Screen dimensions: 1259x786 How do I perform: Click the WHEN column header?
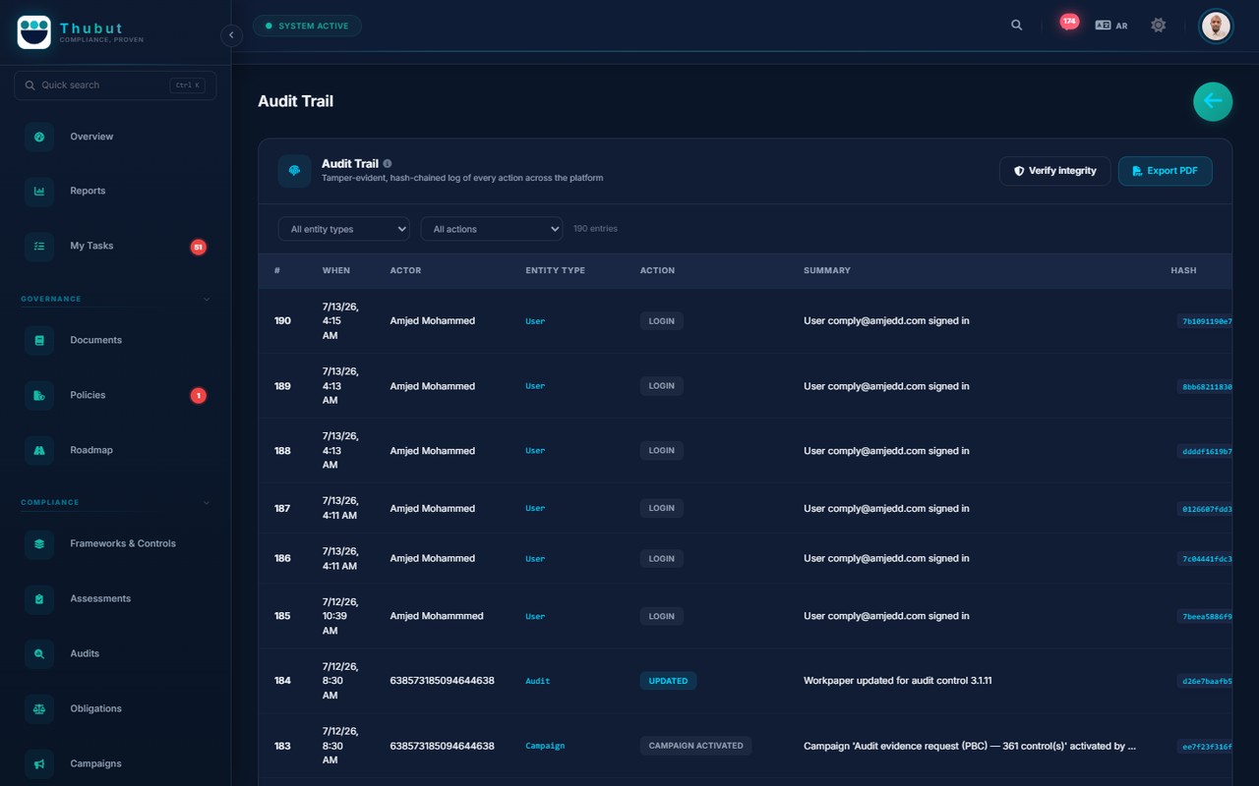(x=335, y=270)
